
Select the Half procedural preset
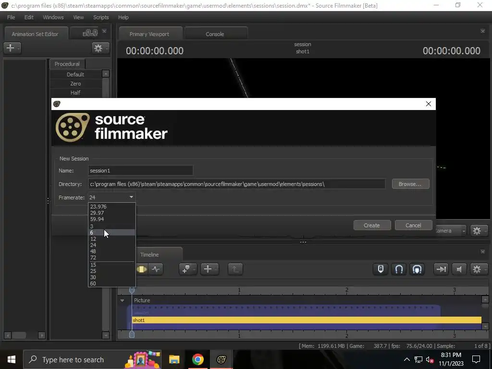(x=75, y=93)
